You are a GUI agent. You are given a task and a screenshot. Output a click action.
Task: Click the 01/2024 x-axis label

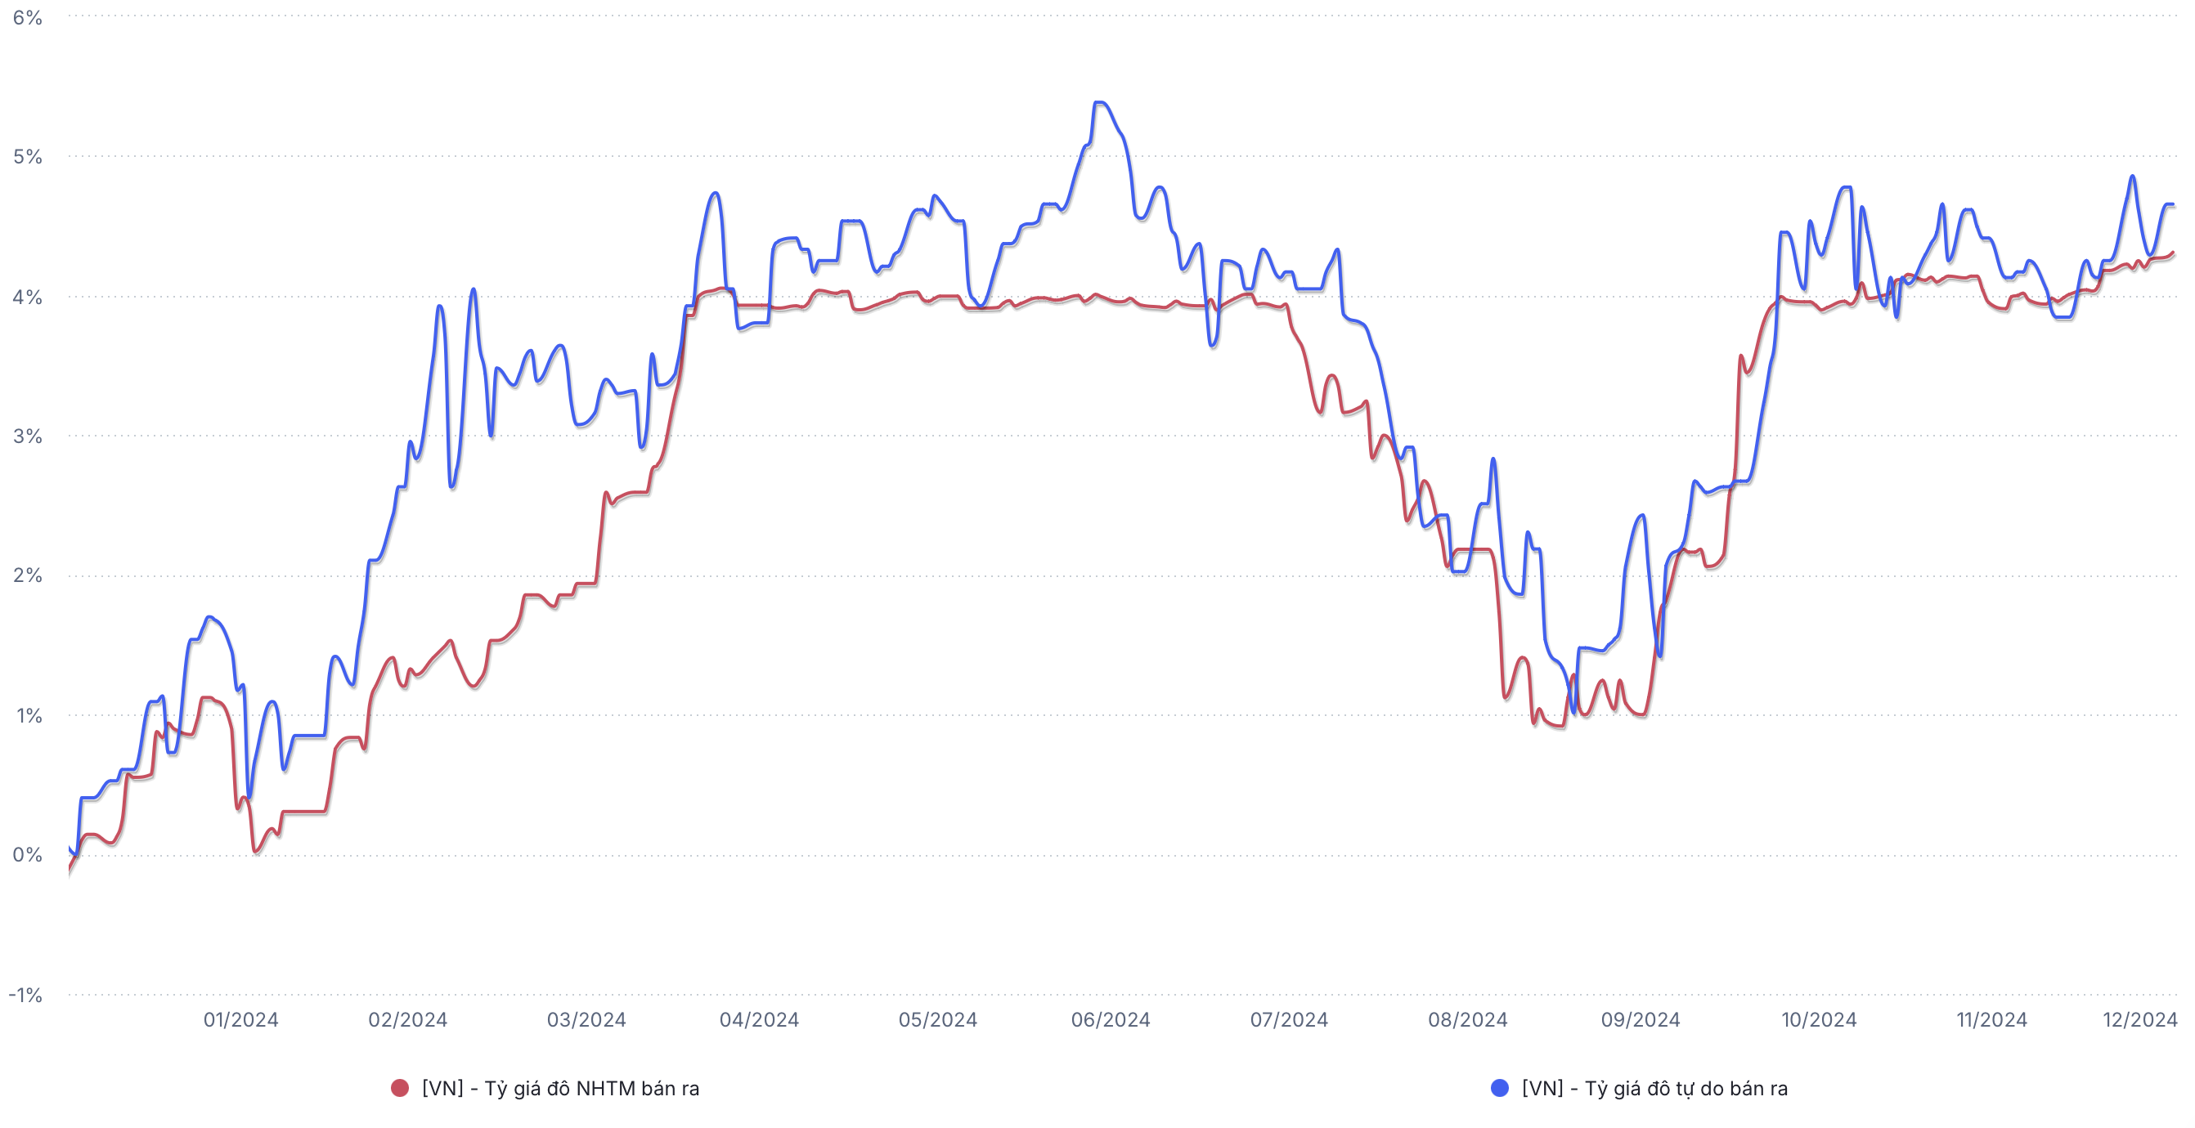tap(240, 1020)
